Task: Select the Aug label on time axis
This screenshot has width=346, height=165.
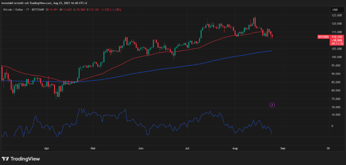Action: point(235,148)
